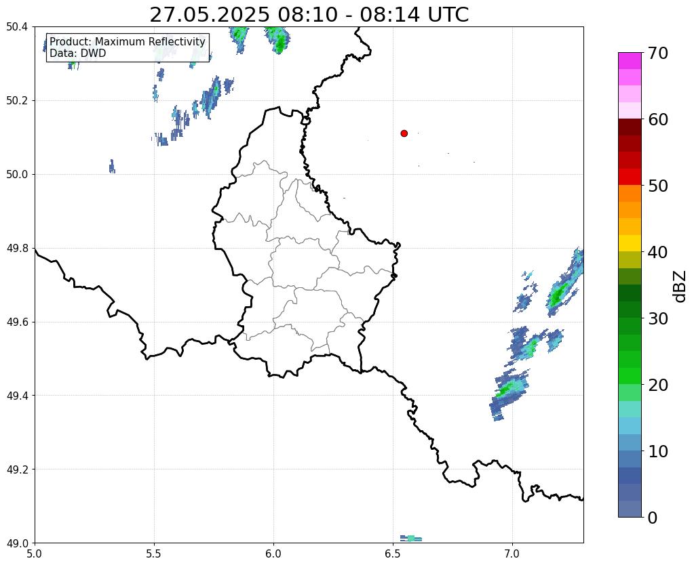Click the small radar echo at bottom edge near 6.5
The width and height of the screenshot is (694, 565).
410,538
